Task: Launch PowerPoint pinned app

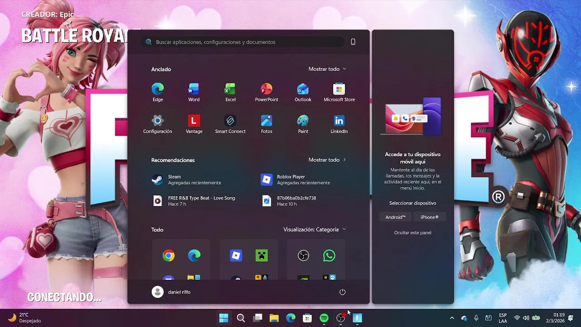Action: click(x=266, y=92)
